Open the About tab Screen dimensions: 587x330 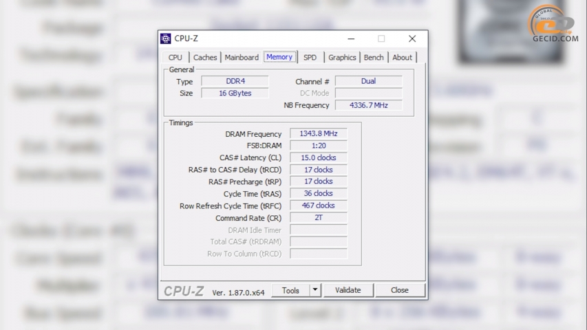click(x=402, y=57)
